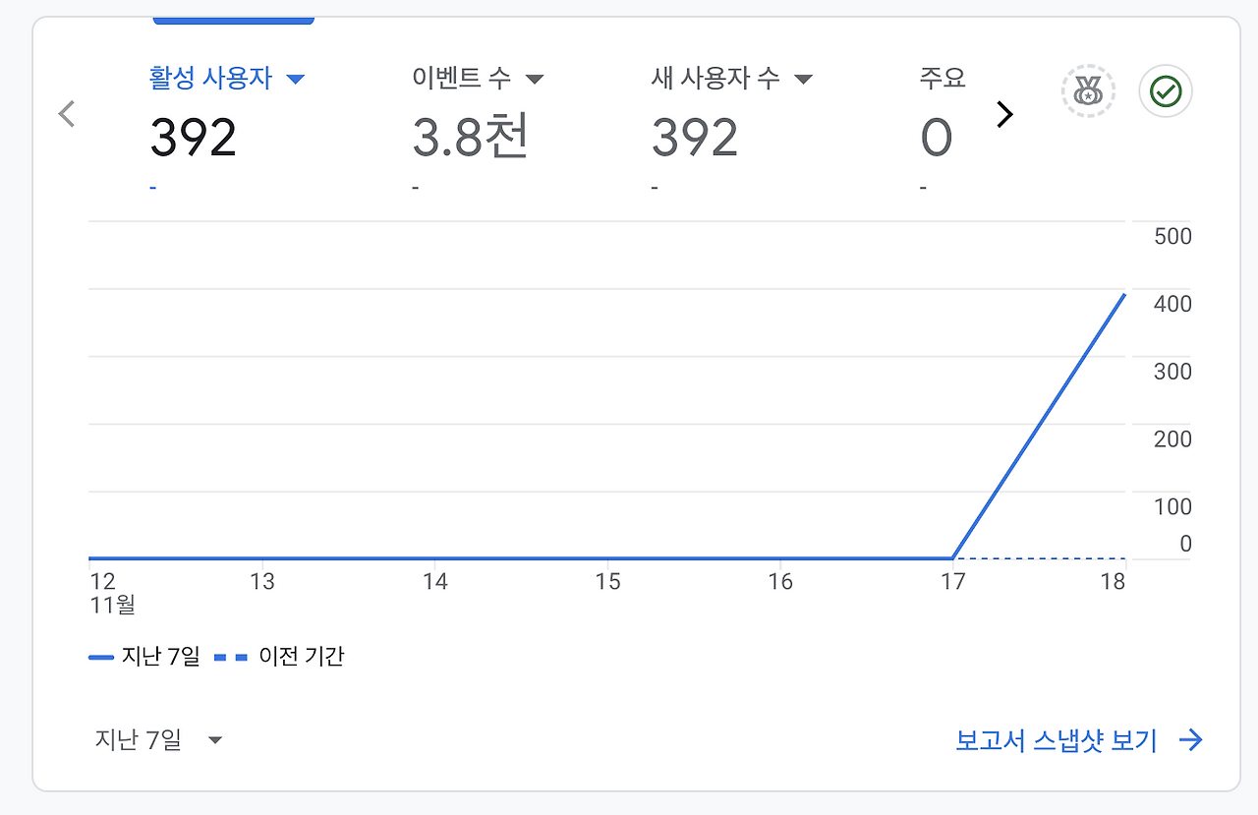The width and height of the screenshot is (1258, 815).
Task: Open 보고서 스냅샷 보기 report link
Action: 1057,739
